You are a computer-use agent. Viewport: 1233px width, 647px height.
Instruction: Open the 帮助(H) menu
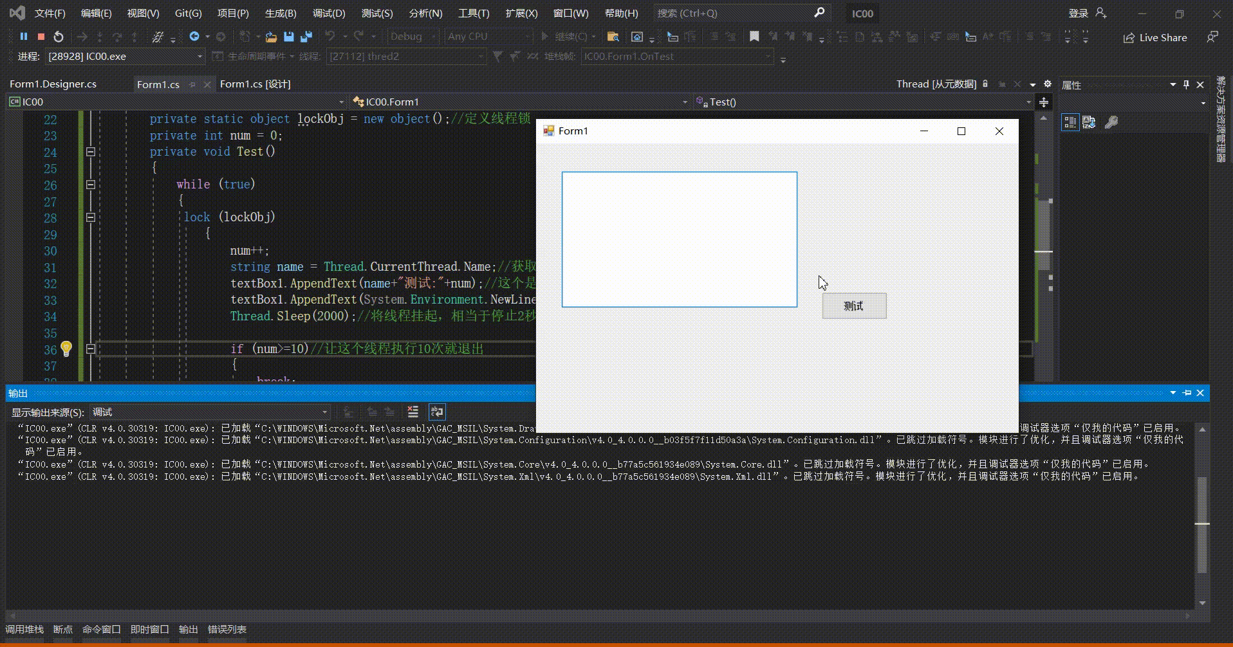[x=622, y=13]
